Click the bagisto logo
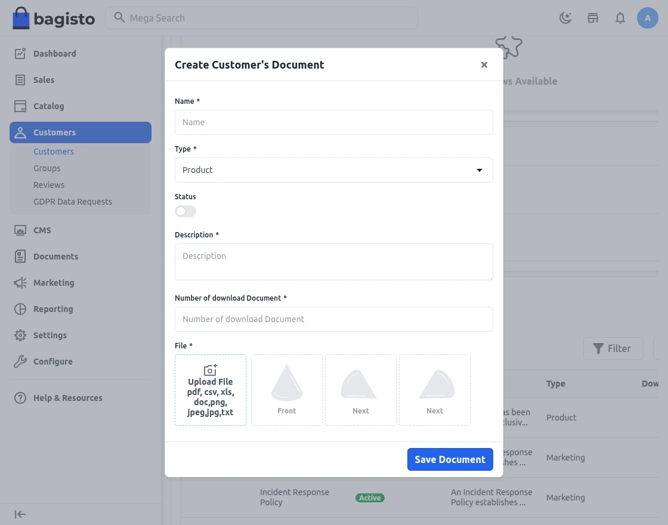 [x=54, y=18]
